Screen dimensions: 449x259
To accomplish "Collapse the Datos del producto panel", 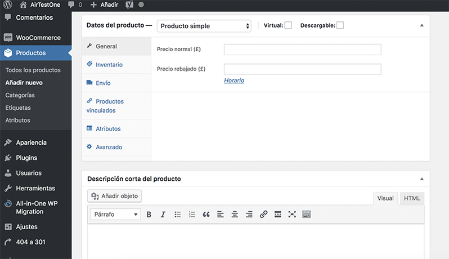I will 422,25.
